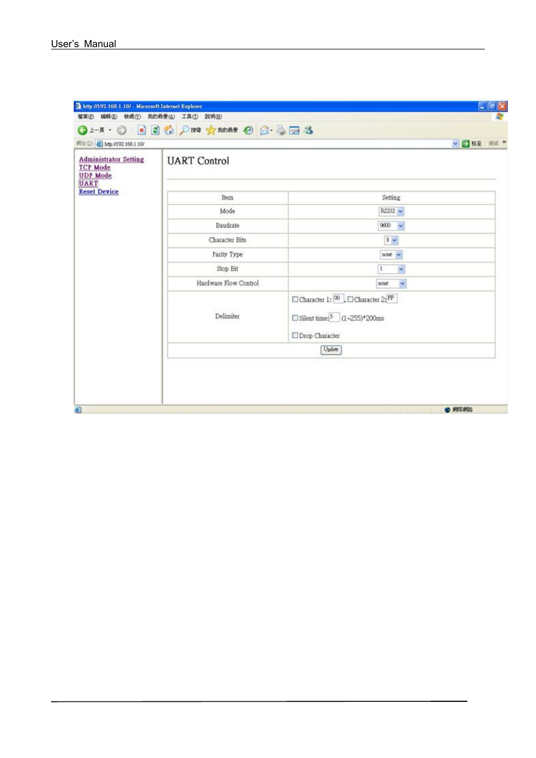This screenshot has width=536, height=758.
Task: Click the 'UART Control' heading
Action: (x=198, y=161)
